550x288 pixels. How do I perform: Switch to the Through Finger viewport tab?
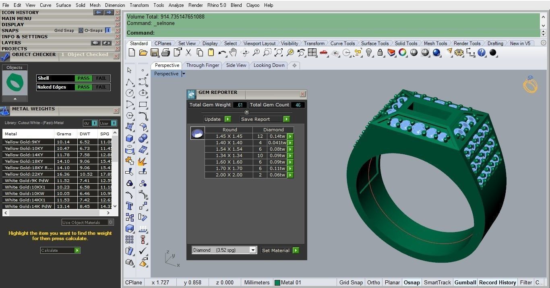point(203,65)
